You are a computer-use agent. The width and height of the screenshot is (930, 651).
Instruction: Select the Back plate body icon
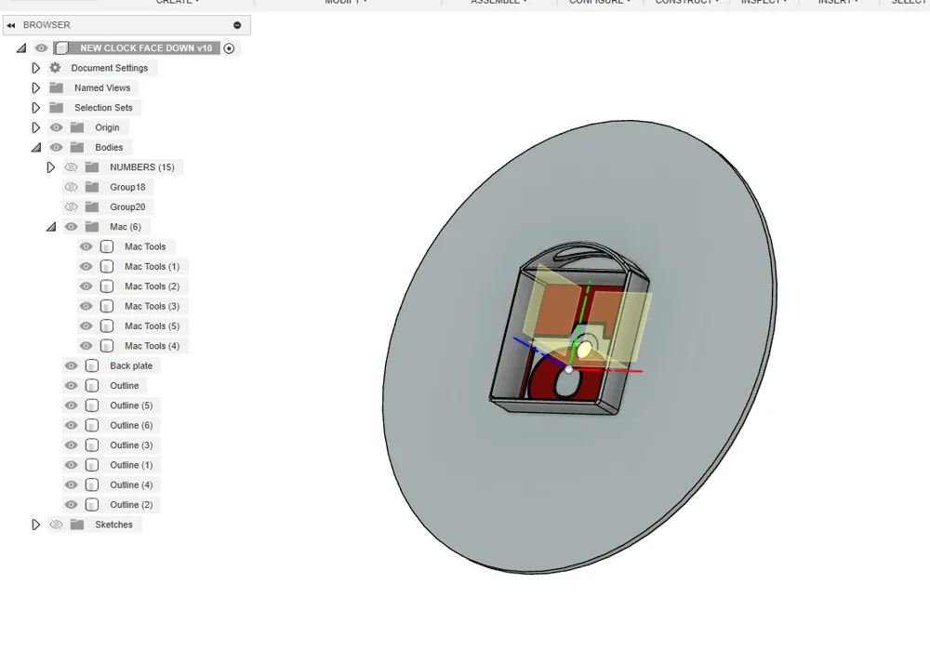(x=91, y=365)
